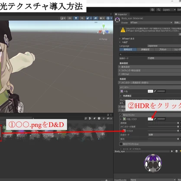The height and width of the screenshot is (181, 181).
Task: Adjust the マスク slider handle
Action: coord(178,131)
